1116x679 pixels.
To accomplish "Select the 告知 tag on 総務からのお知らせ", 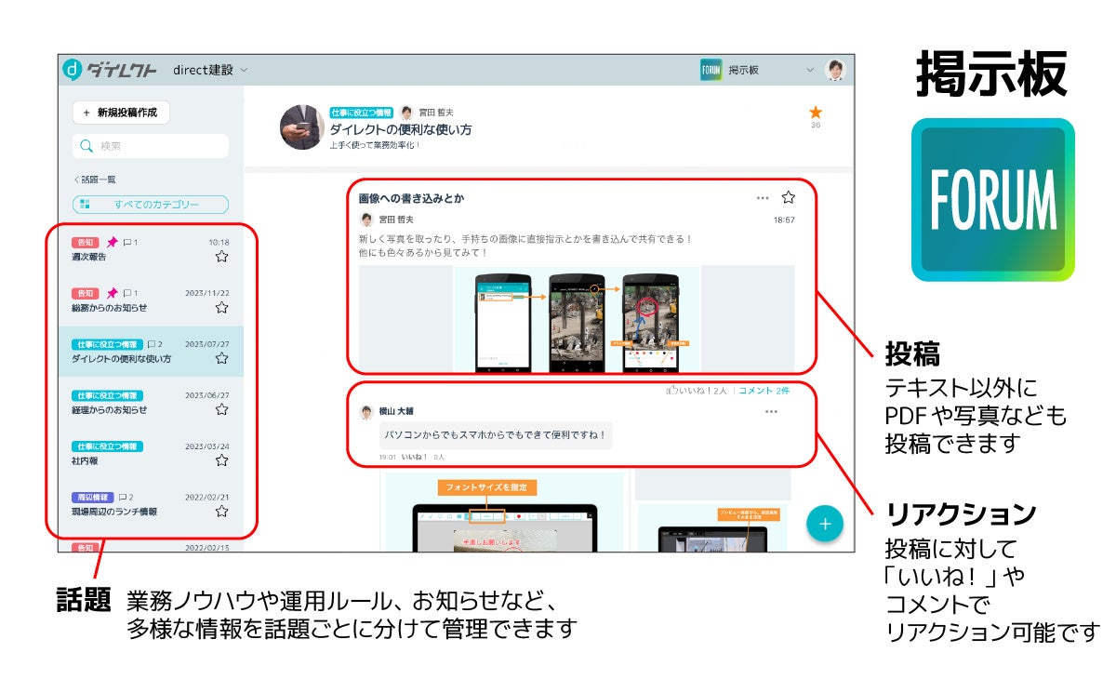I will coord(85,293).
